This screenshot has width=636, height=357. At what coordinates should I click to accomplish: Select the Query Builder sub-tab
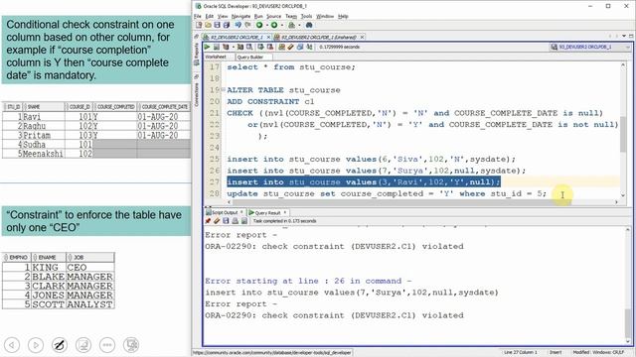(250, 58)
